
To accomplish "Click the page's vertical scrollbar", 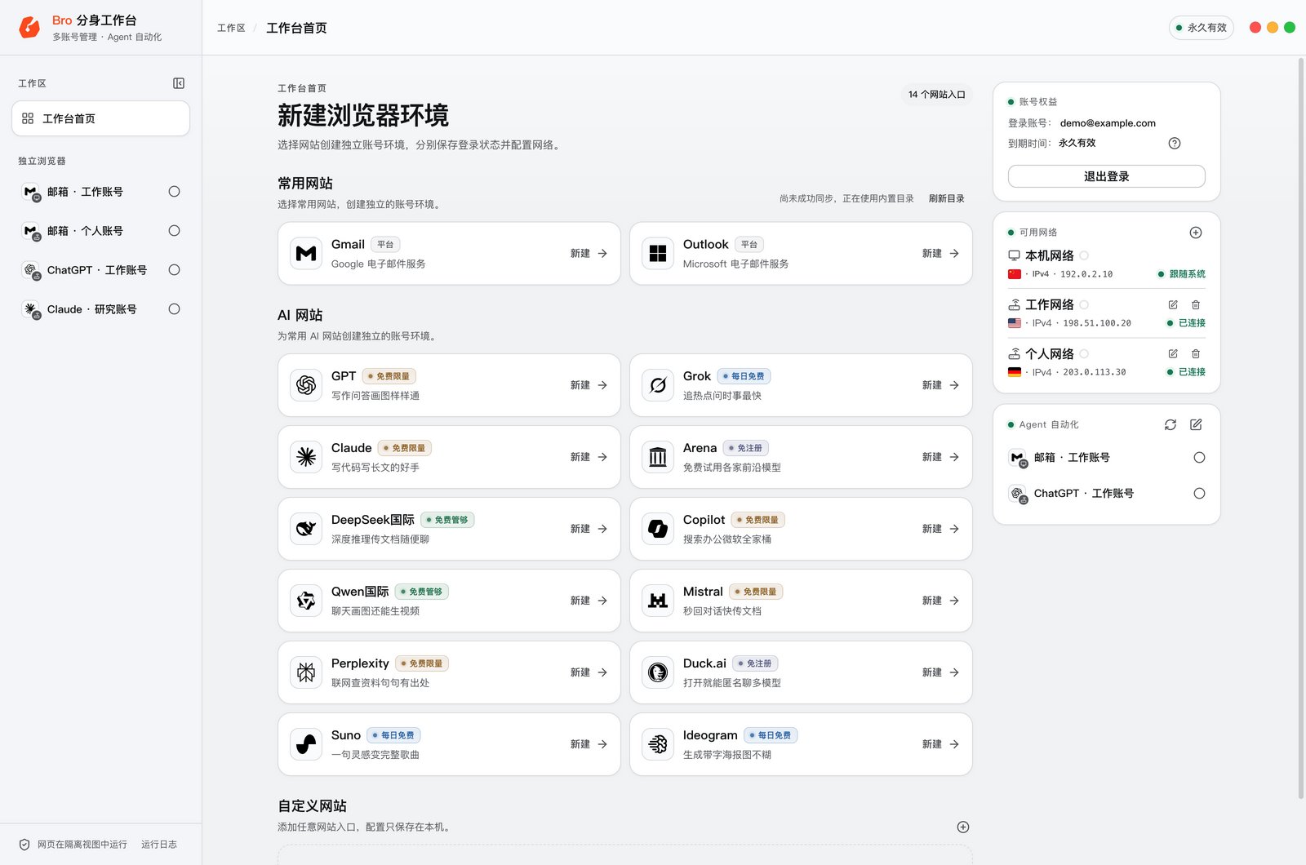I will pyautogui.click(x=1301, y=428).
